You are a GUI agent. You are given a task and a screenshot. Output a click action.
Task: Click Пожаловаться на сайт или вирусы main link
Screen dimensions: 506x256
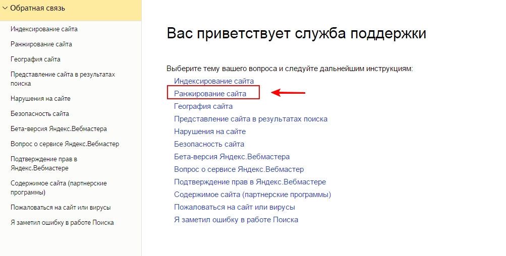pyautogui.click(x=235, y=207)
